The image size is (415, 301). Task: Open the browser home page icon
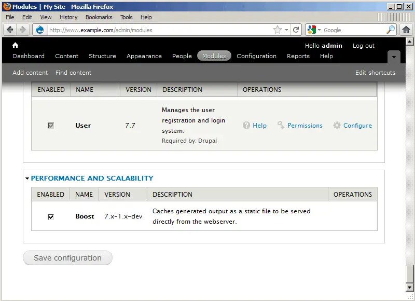pos(406,30)
